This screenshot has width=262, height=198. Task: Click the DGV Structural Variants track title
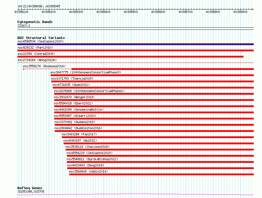41,38
